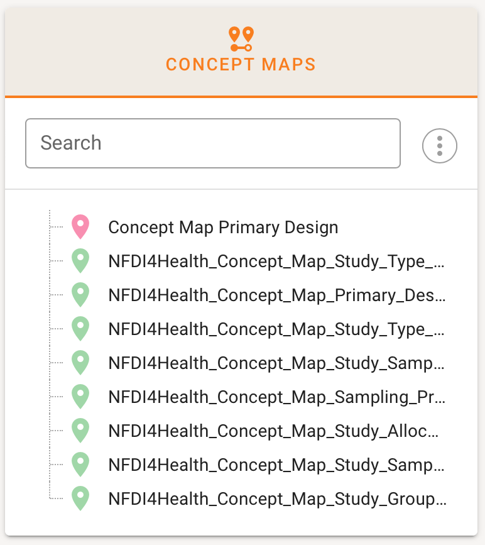Click the pink pin beside Concept Map Primary Design
Viewport: 485px width, 545px height.
coord(80,227)
